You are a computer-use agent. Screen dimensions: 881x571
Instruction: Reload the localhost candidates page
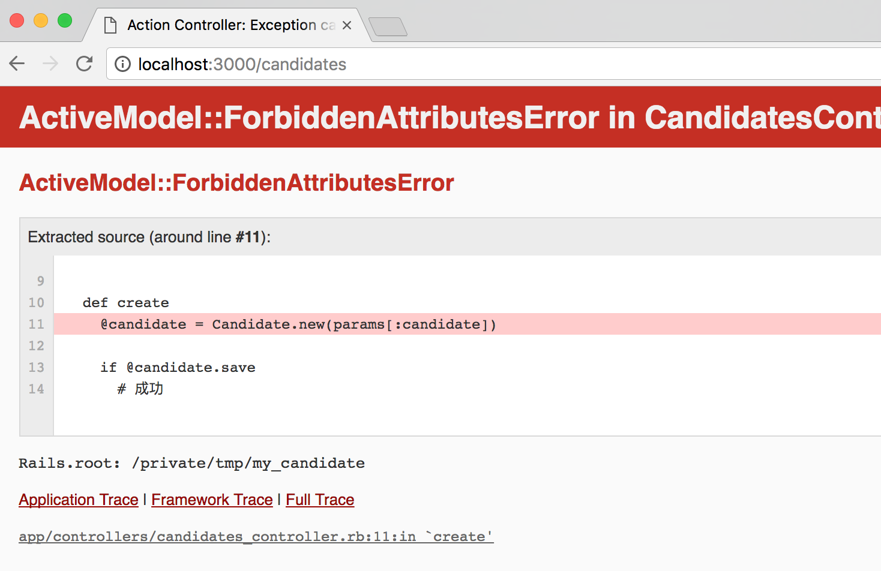click(x=85, y=64)
